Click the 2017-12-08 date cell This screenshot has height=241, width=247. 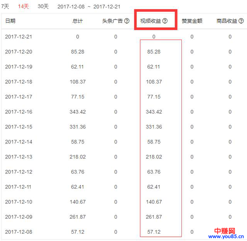19,232
